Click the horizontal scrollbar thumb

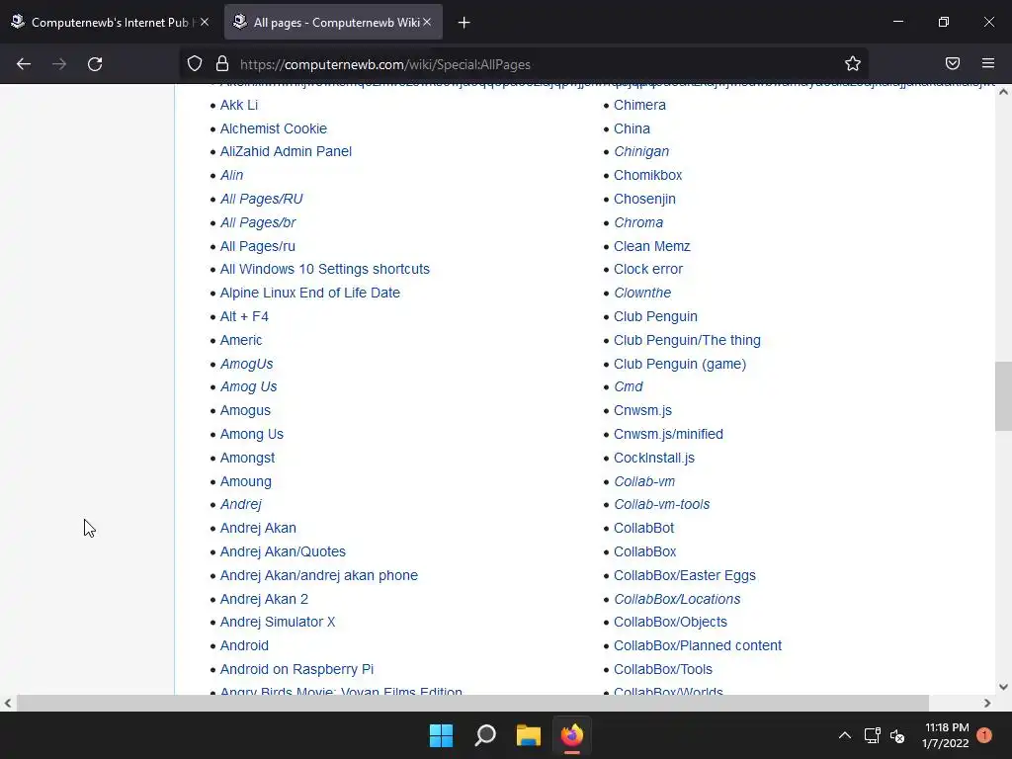[x=472, y=703]
